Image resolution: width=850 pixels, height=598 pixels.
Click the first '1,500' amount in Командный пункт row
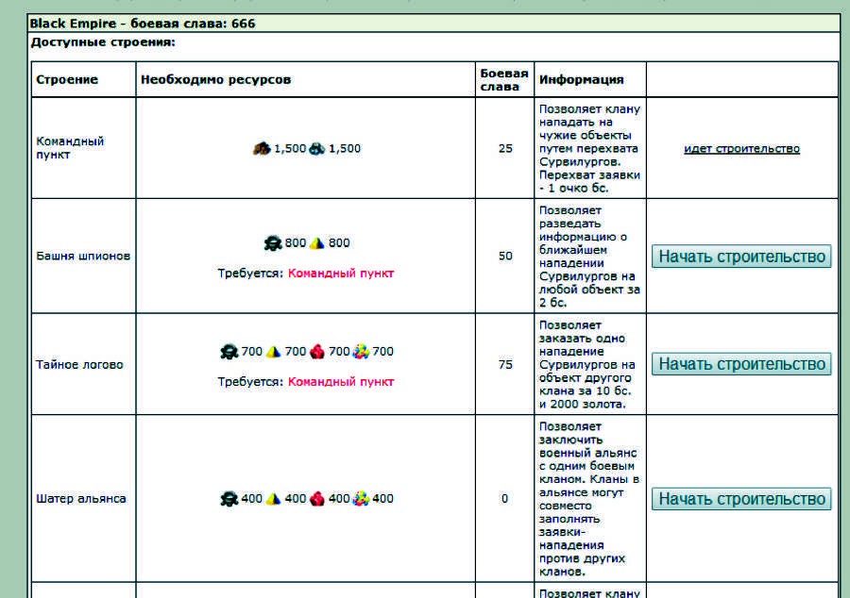290,148
